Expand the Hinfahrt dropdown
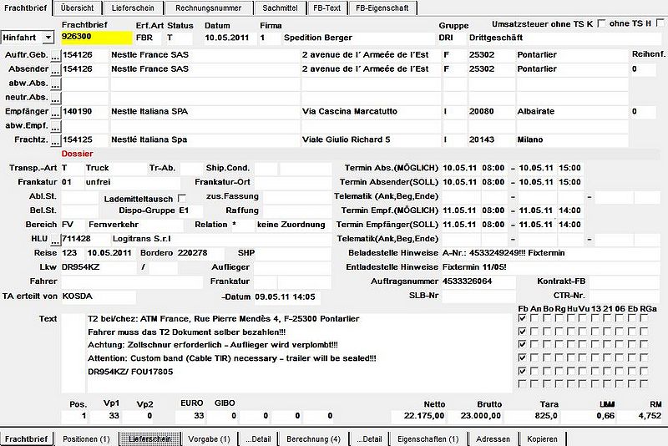Image resolution: width=668 pixels, height=446 pixels. click(48, 38)
